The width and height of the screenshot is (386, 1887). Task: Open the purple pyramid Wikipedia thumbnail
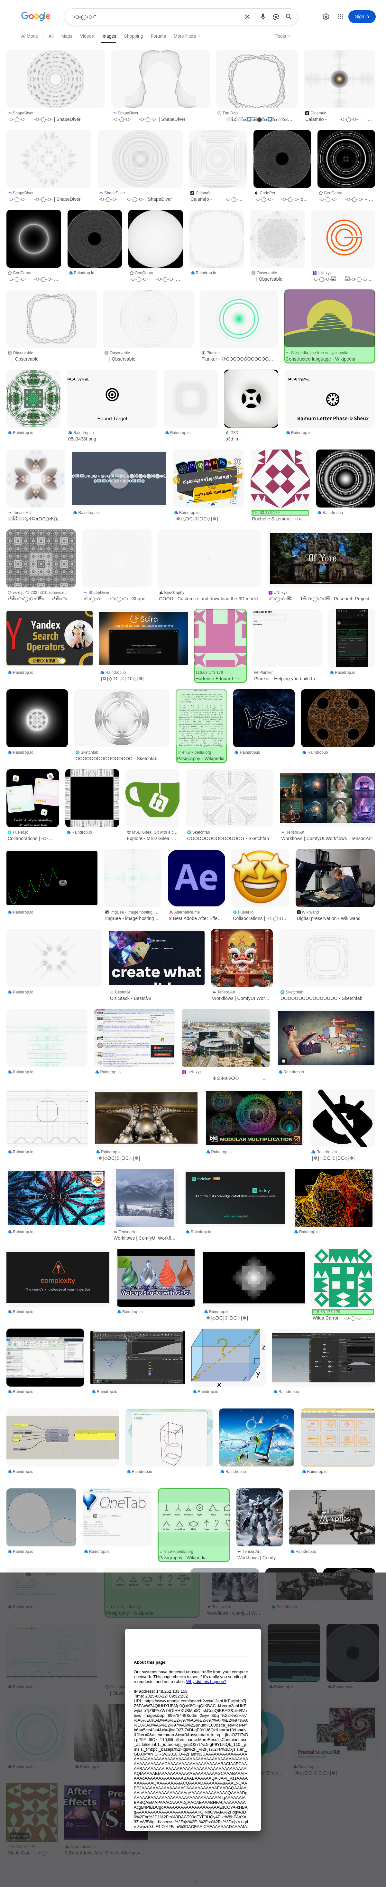pos(330,319)
